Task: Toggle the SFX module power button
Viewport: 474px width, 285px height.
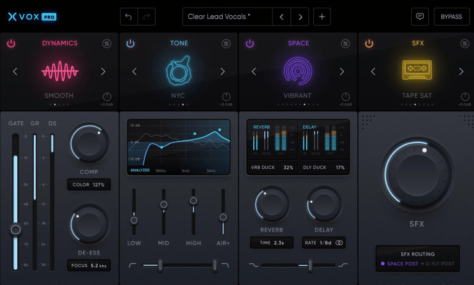Action: [x=369, y=43]
